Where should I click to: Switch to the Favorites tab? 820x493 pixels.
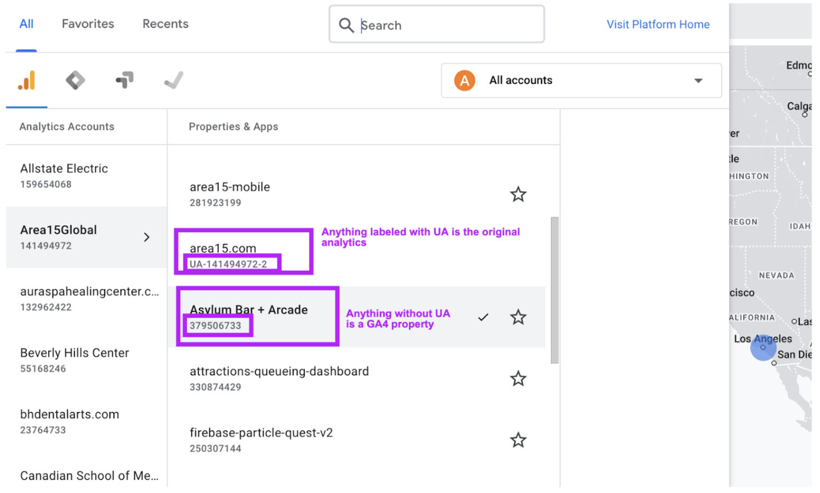(x=88, y=24)
